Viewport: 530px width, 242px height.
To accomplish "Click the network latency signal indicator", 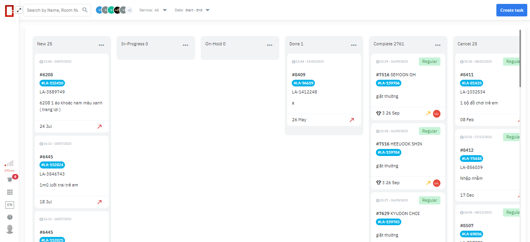I will (x=9, y=163).
